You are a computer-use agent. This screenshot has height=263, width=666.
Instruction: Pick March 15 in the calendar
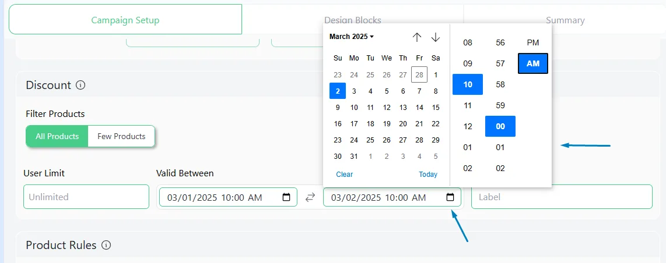[x=436, y=108]
